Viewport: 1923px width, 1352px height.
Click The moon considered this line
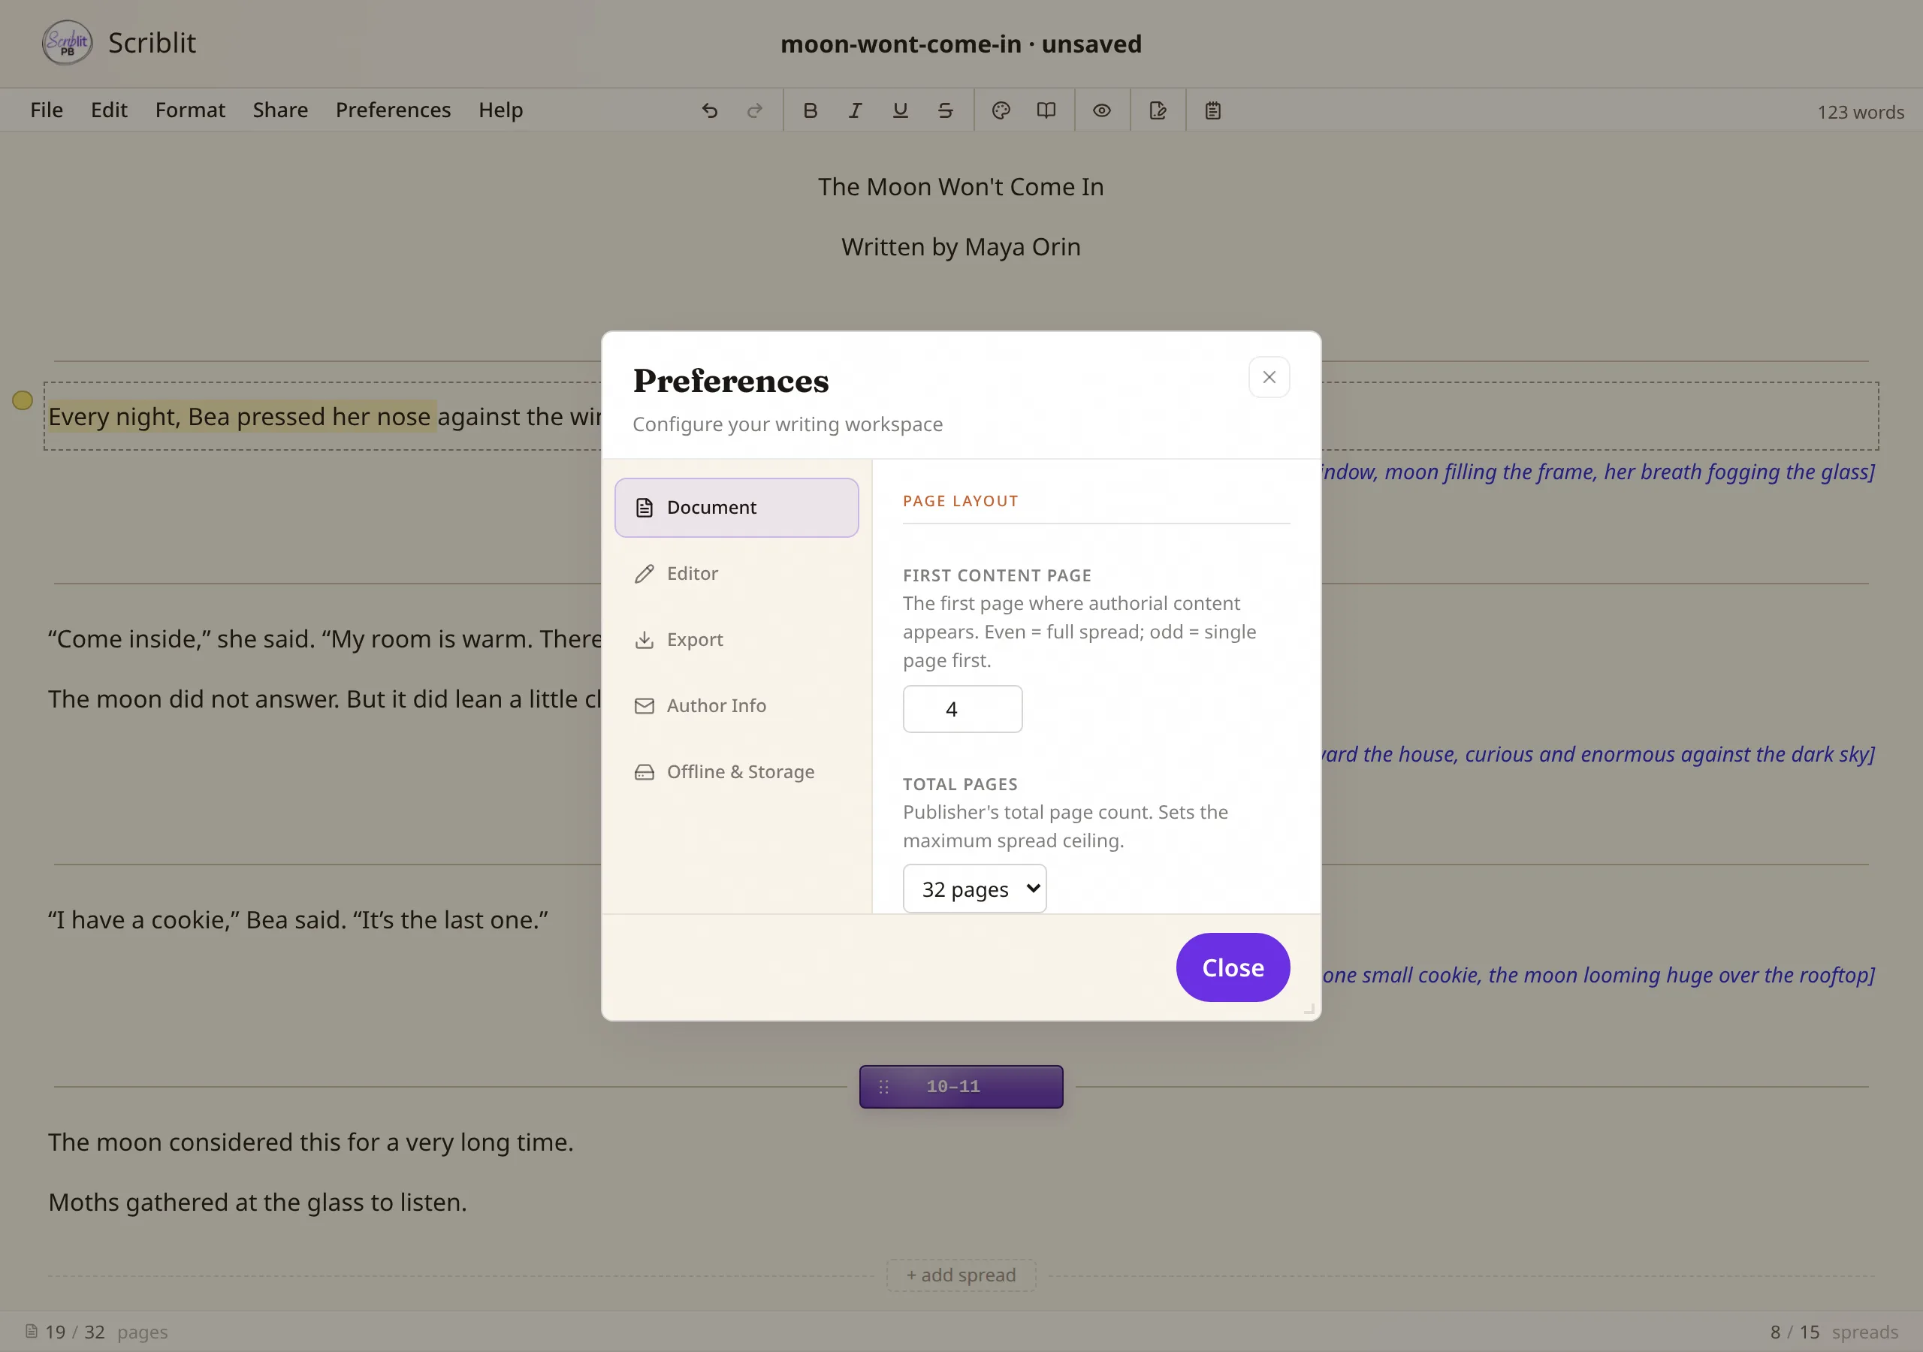311,1142
